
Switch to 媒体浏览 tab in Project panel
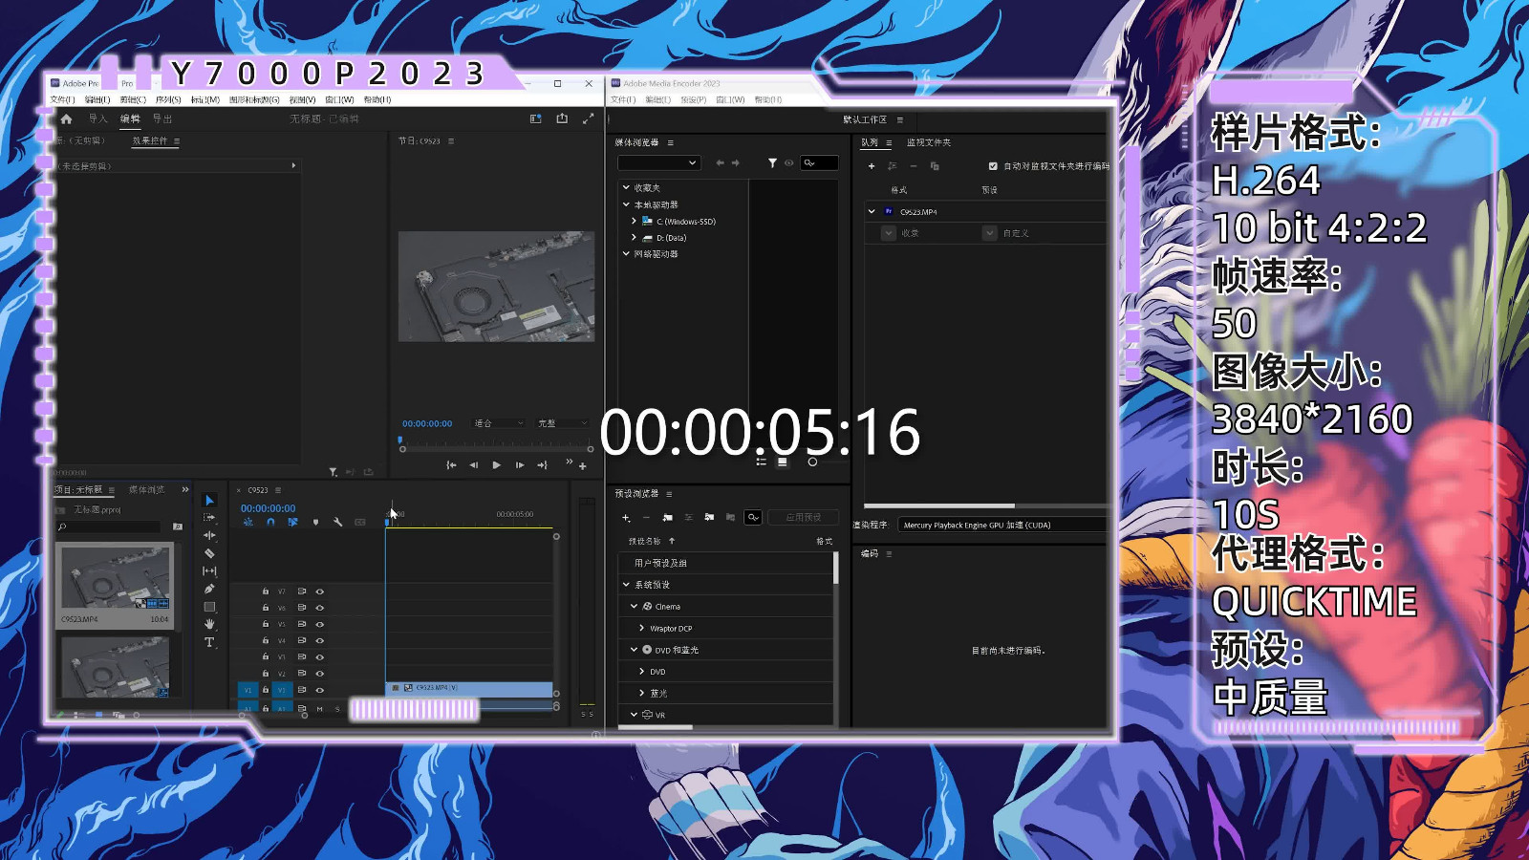(x=147, y=489)
